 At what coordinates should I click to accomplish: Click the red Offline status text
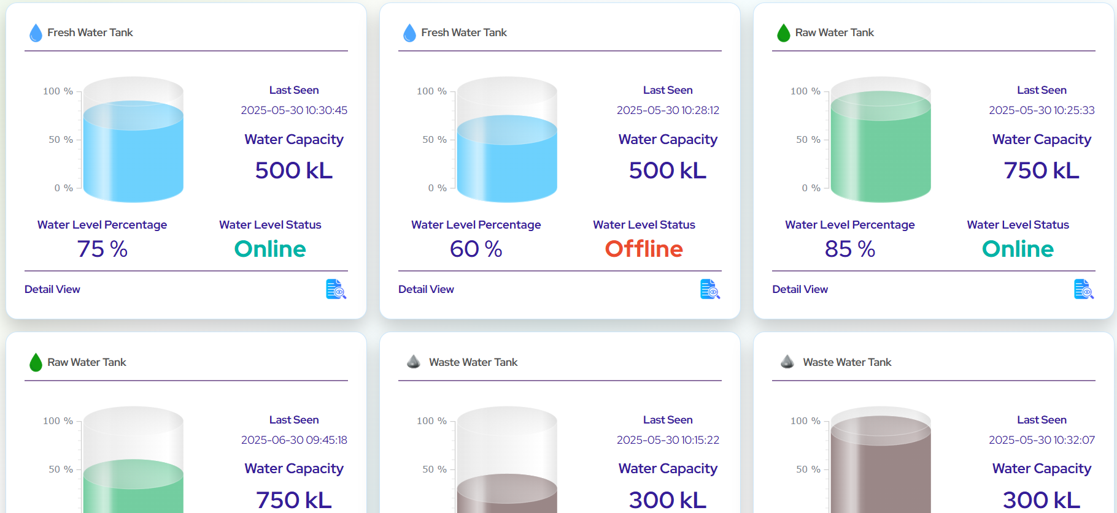[x=644, y=249]
